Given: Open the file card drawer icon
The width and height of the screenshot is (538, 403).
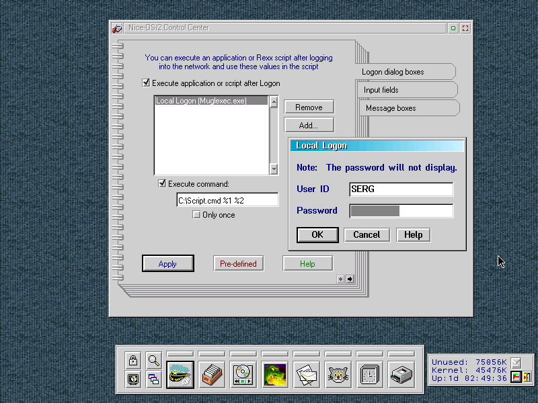Looking at the screenshot, I should (212, 375).
